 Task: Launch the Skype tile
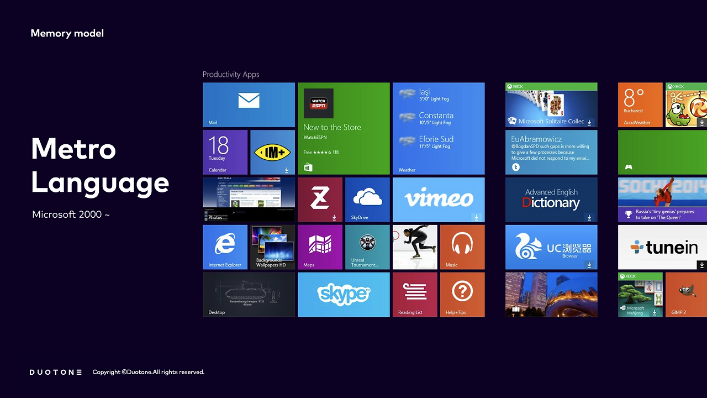344,295
